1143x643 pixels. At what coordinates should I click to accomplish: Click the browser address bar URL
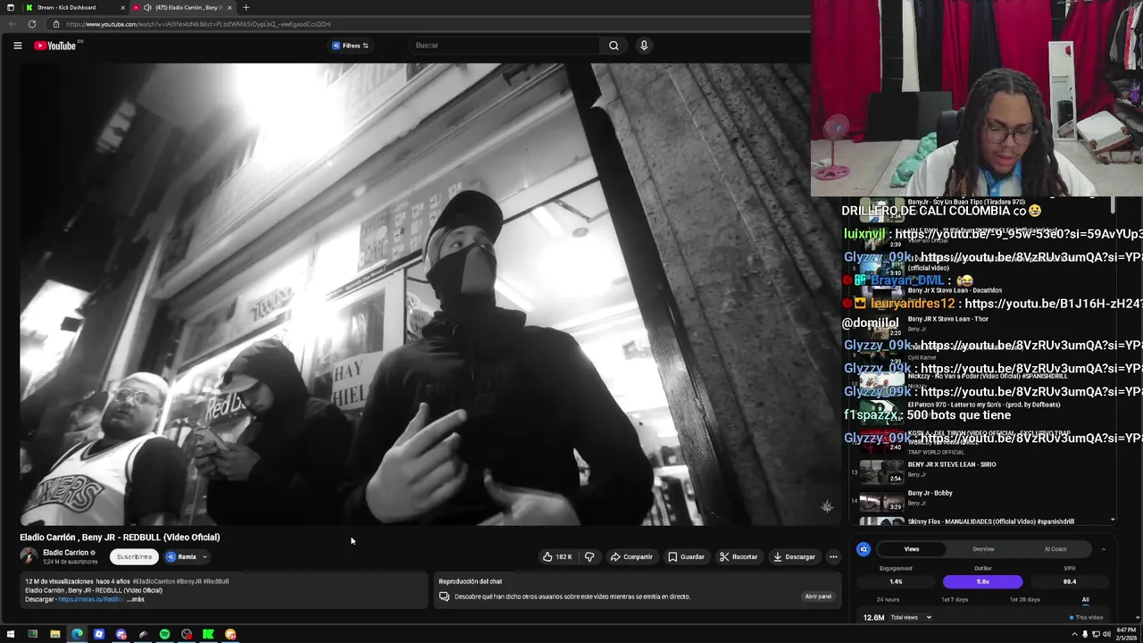[198, 24]
